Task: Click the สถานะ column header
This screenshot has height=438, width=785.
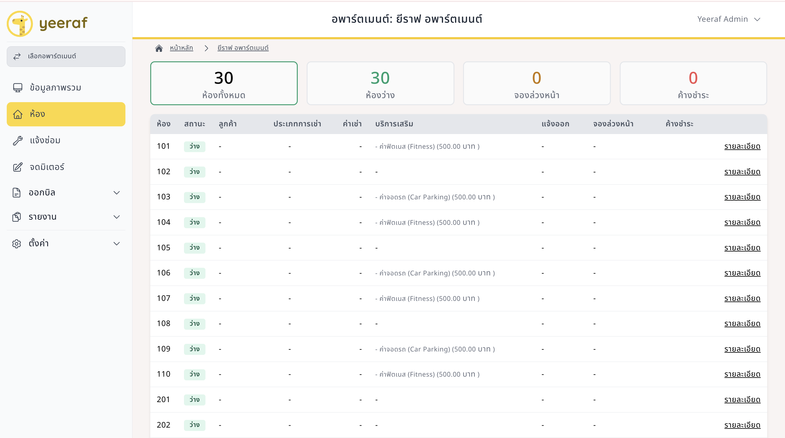Action: [x=195, y=124]
